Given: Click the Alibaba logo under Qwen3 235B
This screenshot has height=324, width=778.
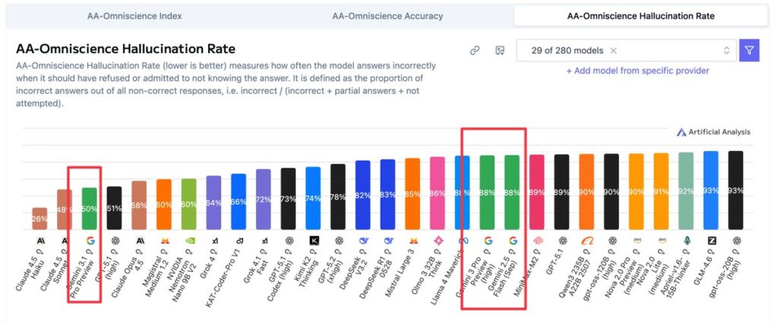Looking at the screenshot, I should [x=586, y=241].
